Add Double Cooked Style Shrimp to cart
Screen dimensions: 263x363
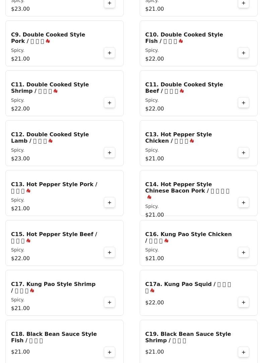pyautogui.click(x=110, y=103)
